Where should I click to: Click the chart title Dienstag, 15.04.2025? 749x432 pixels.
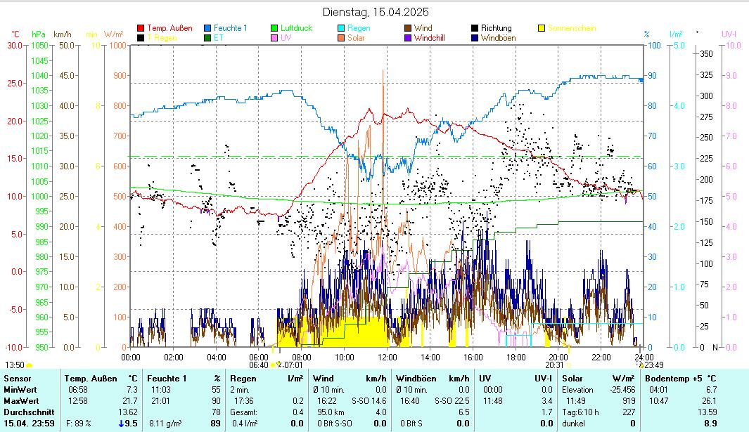376,12
